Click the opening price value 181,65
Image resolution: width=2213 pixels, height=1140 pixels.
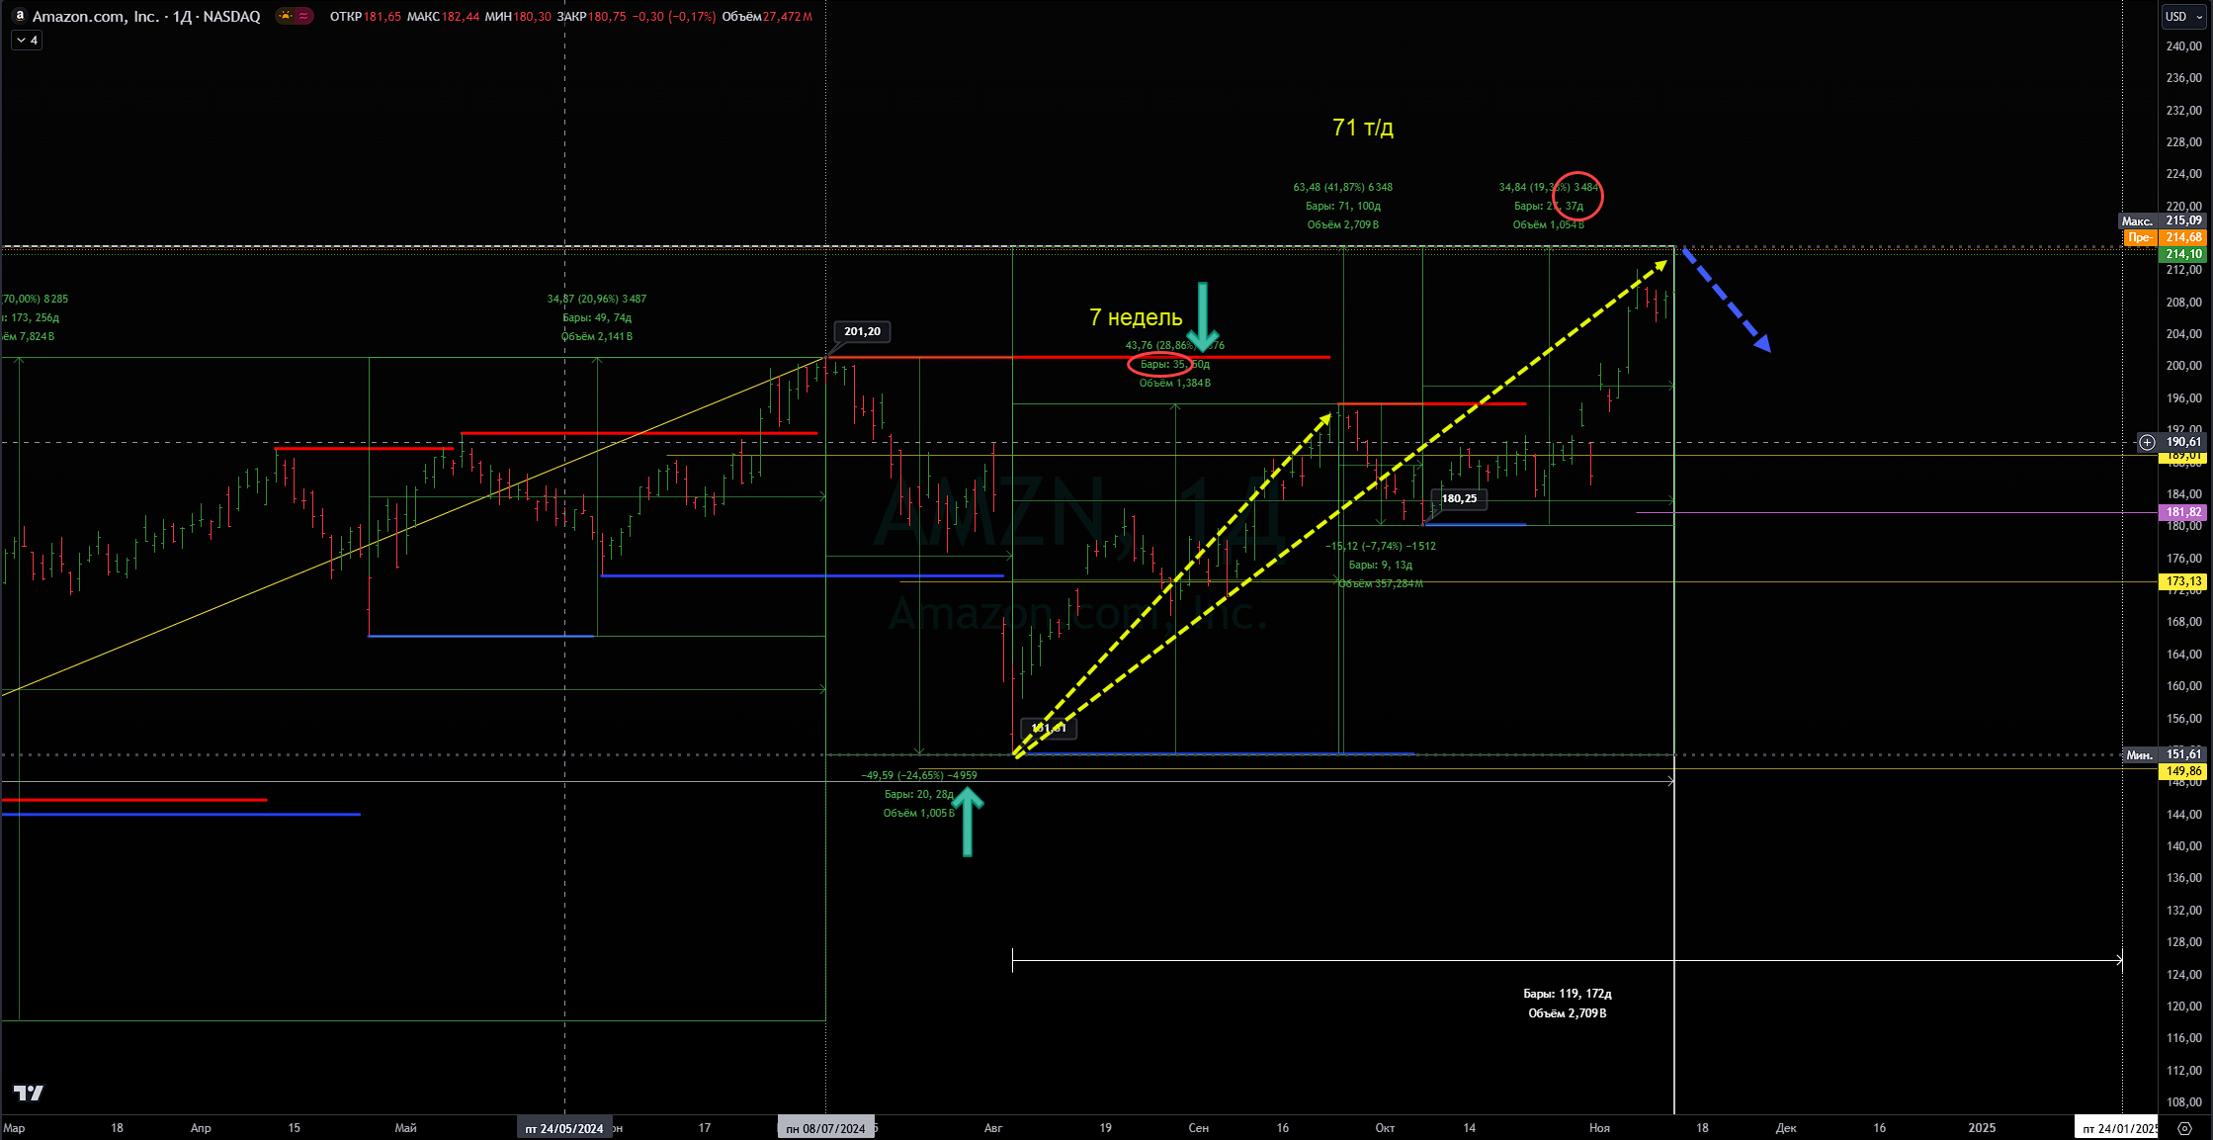click(383, 17)
